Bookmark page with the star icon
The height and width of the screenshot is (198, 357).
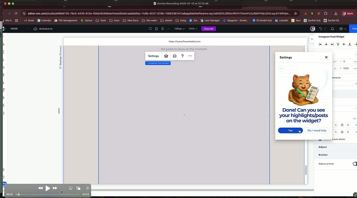pos(295,13)
